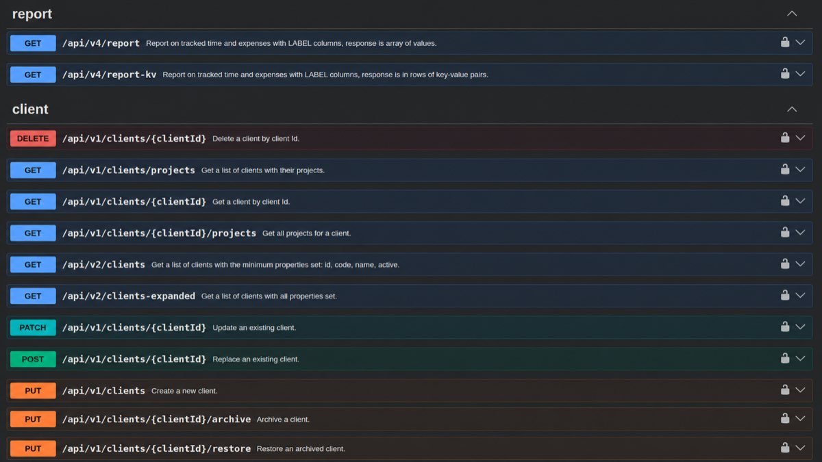822x462 pixels.
Task: Click the PUT badge for /api/v1/clients
Action: (x=33, y=390)
